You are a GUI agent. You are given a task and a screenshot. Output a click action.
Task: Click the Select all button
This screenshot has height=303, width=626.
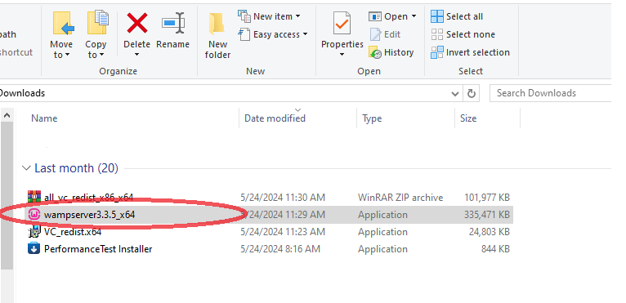tap(457, 16)
